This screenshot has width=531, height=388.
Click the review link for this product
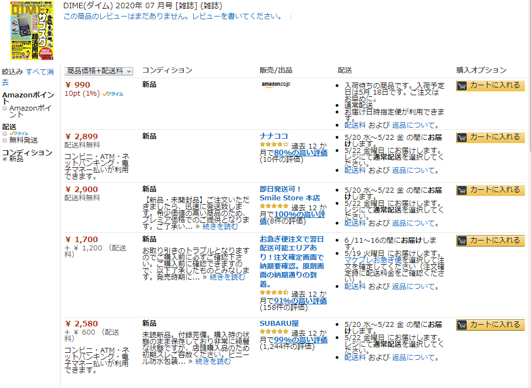coord(173,17)
